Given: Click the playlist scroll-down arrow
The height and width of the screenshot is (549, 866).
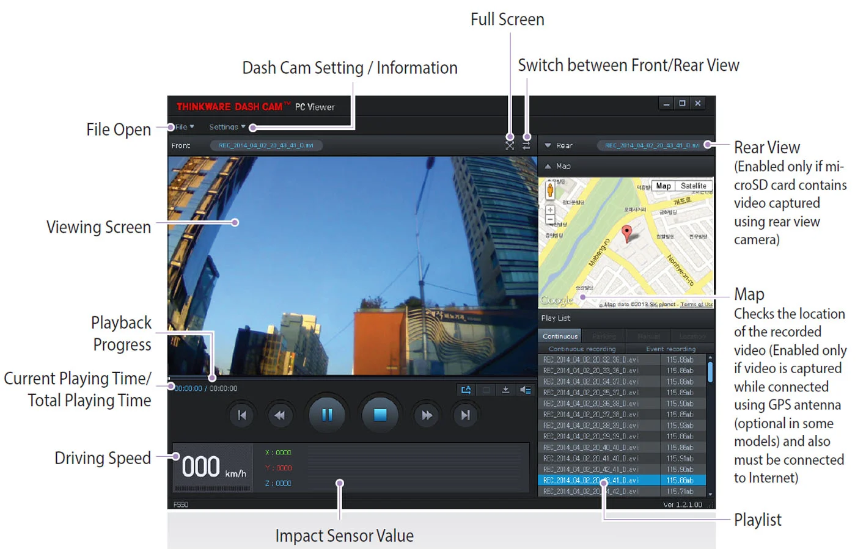Looking at the screenshot, I should 710,493.
